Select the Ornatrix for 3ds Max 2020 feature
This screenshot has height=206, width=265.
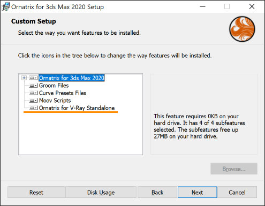72,78
